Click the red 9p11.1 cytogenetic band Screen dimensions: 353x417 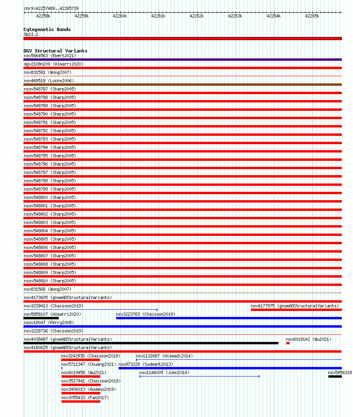182,39
